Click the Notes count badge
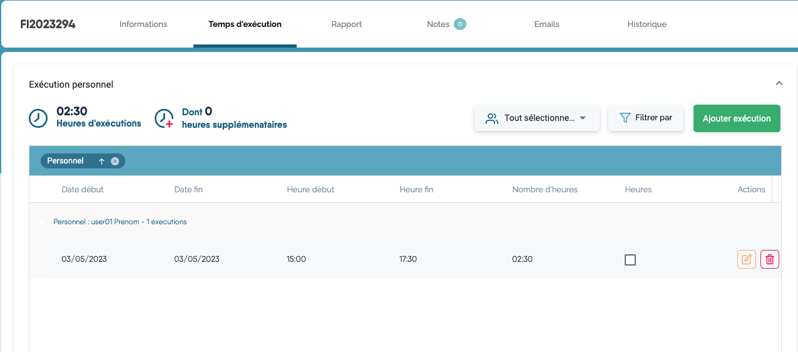The image size is (798, 352). tap(460, 24)
